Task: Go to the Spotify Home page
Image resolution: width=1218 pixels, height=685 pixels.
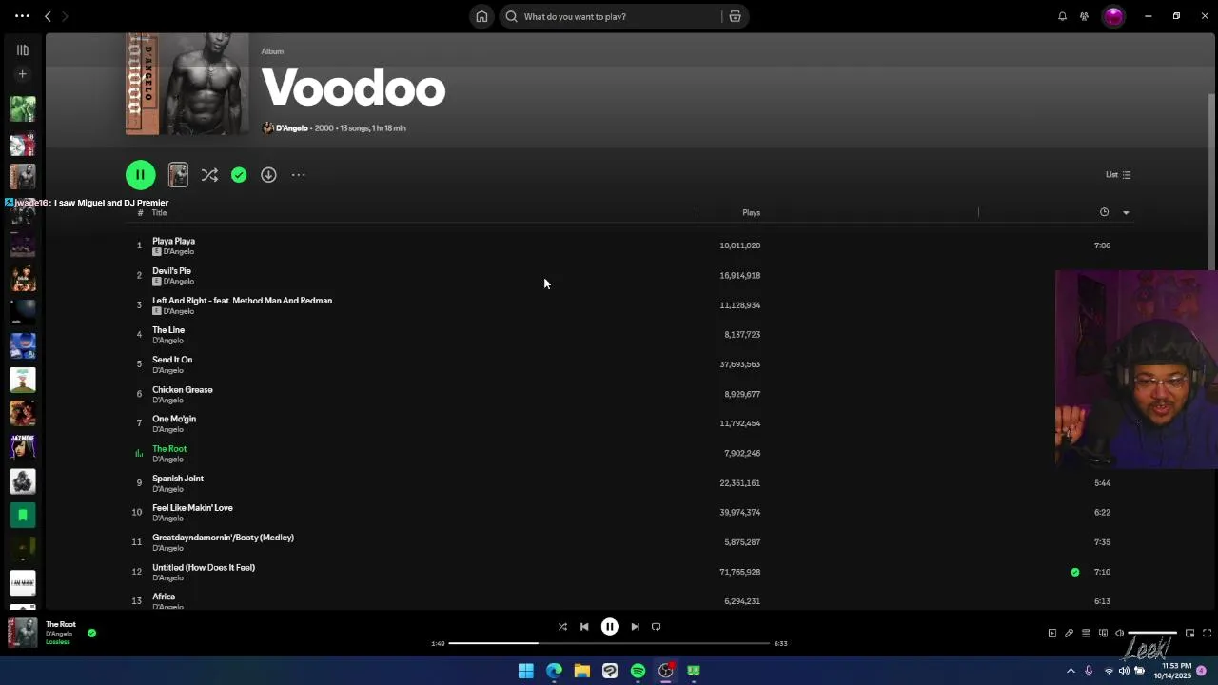Action: pyautogui.click(x=481, y=16)
